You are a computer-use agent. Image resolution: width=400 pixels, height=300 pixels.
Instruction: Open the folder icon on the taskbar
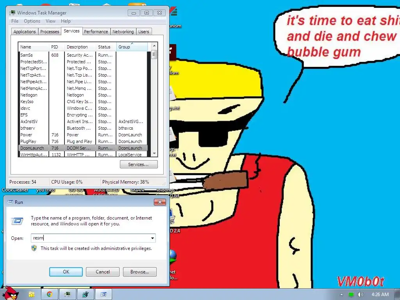pos(32,295)
